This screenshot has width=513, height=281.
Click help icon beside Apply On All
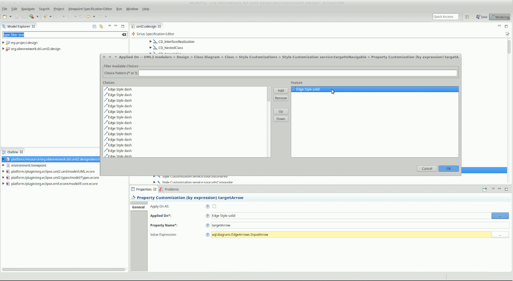tap(207, 207)
